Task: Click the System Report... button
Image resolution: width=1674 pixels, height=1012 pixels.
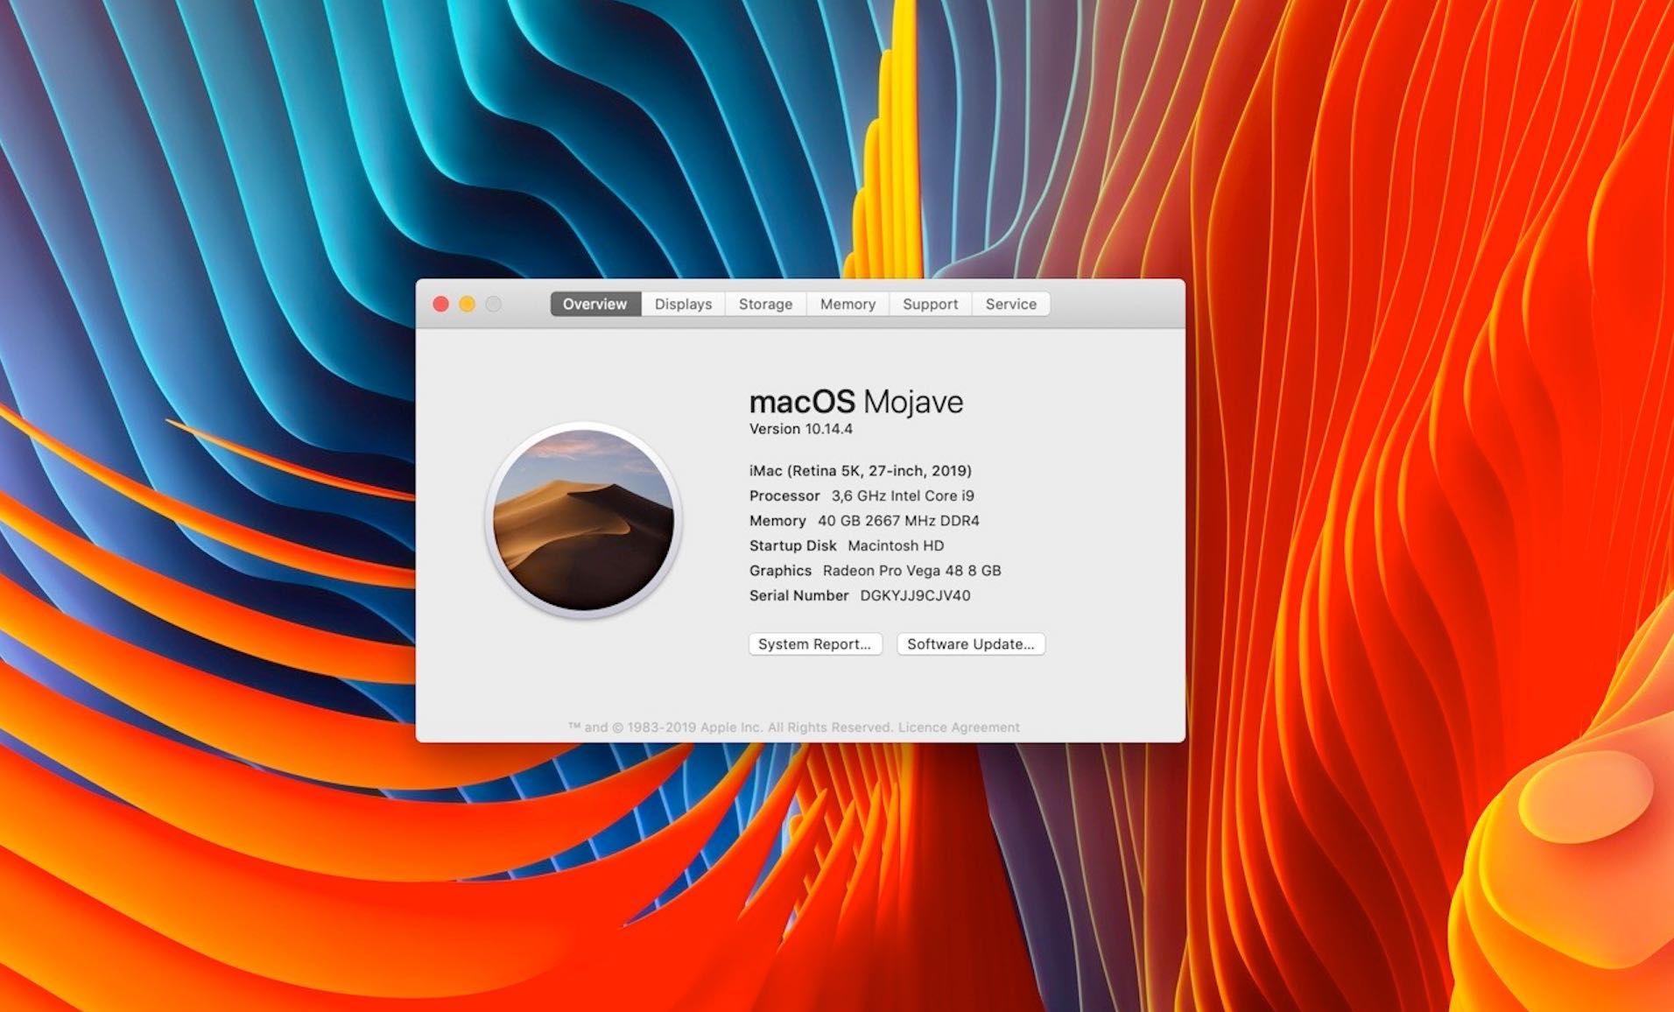Action: tap(815, 644)
